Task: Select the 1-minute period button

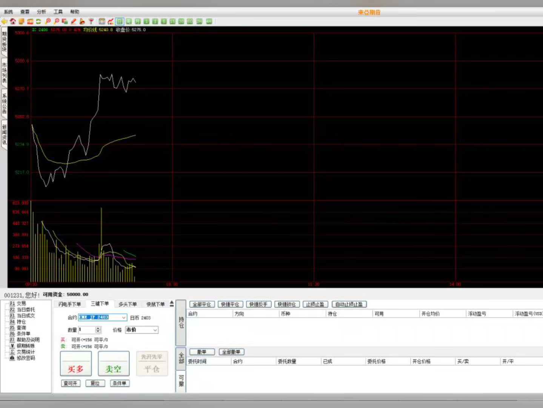Action: 146,22
